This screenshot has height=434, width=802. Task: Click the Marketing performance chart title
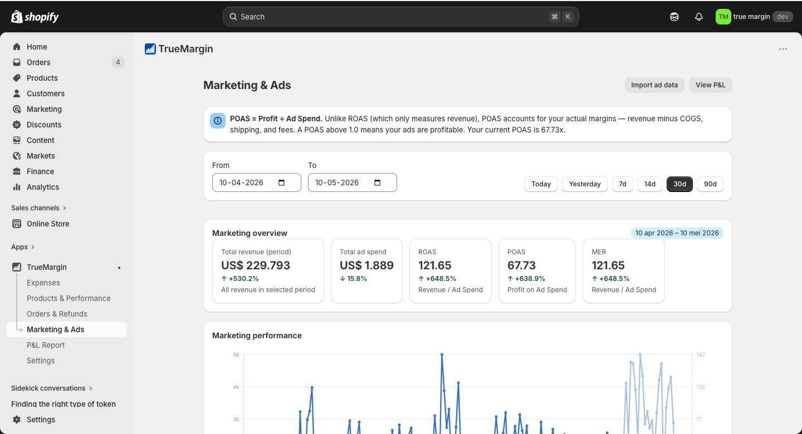[x=257, y=336]
